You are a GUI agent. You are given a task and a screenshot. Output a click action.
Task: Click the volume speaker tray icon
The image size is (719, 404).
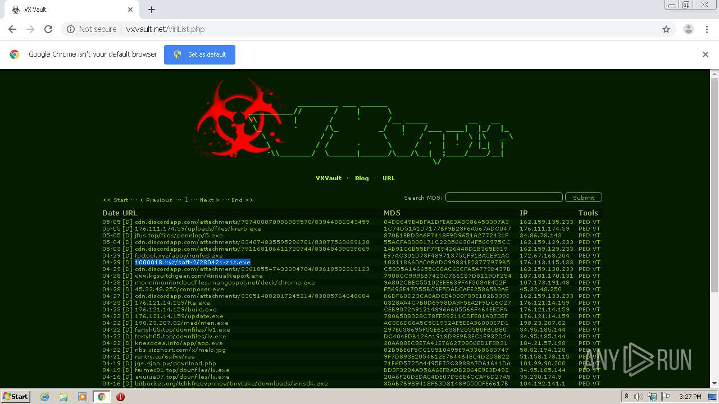[639, 397]
